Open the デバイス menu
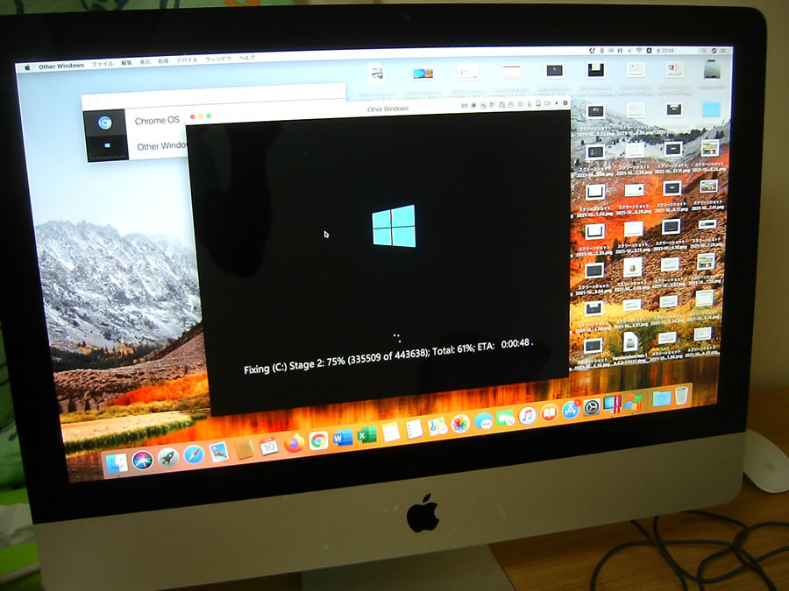 tap(187, 60)
